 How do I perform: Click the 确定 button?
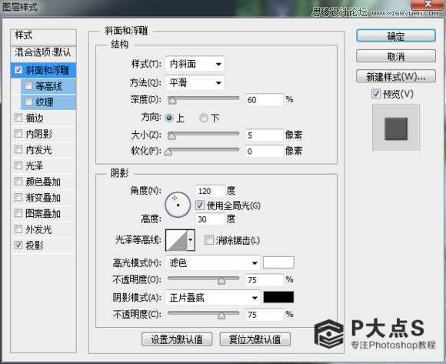[x=396, y=36]
